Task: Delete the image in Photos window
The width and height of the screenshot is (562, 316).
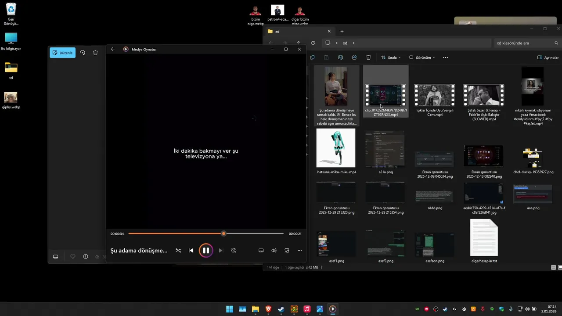Action: (x=95, y=53)
